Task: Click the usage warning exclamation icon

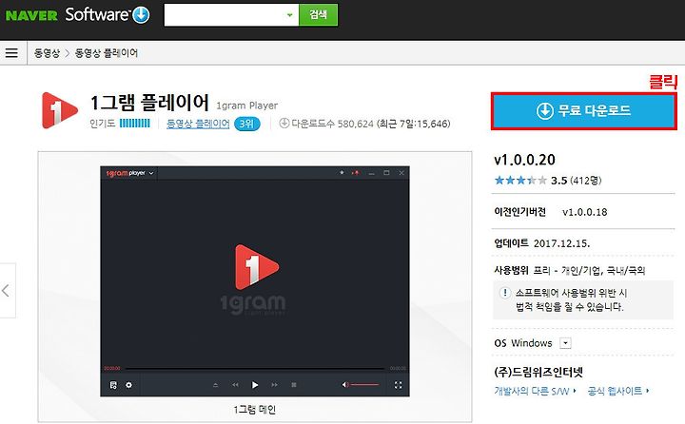Action: click(x=504, y=293)
